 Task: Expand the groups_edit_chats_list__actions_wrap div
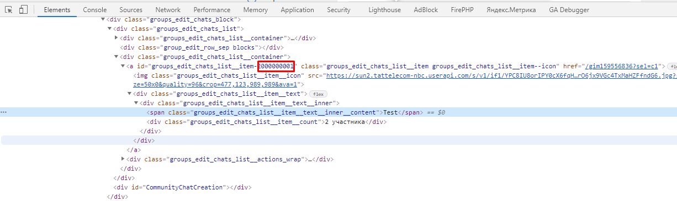coord(123,159)
